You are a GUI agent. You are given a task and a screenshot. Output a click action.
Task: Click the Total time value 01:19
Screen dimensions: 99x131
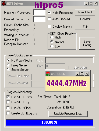(67, 97)
